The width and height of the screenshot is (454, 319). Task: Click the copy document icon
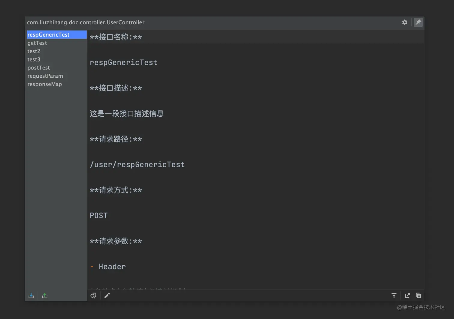(418, 296)
